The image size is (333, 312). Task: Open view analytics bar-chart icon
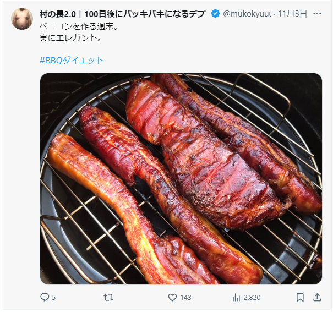(236, 297)
